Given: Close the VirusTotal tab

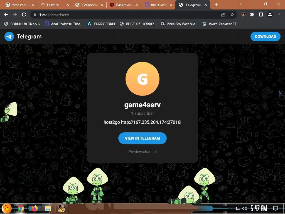Looking at the screenshot, I should coord(171,5).
